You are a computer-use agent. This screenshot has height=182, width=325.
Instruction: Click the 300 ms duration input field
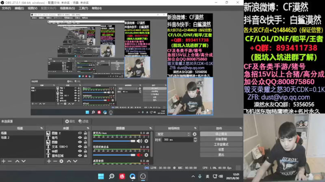tap(178, 140)
